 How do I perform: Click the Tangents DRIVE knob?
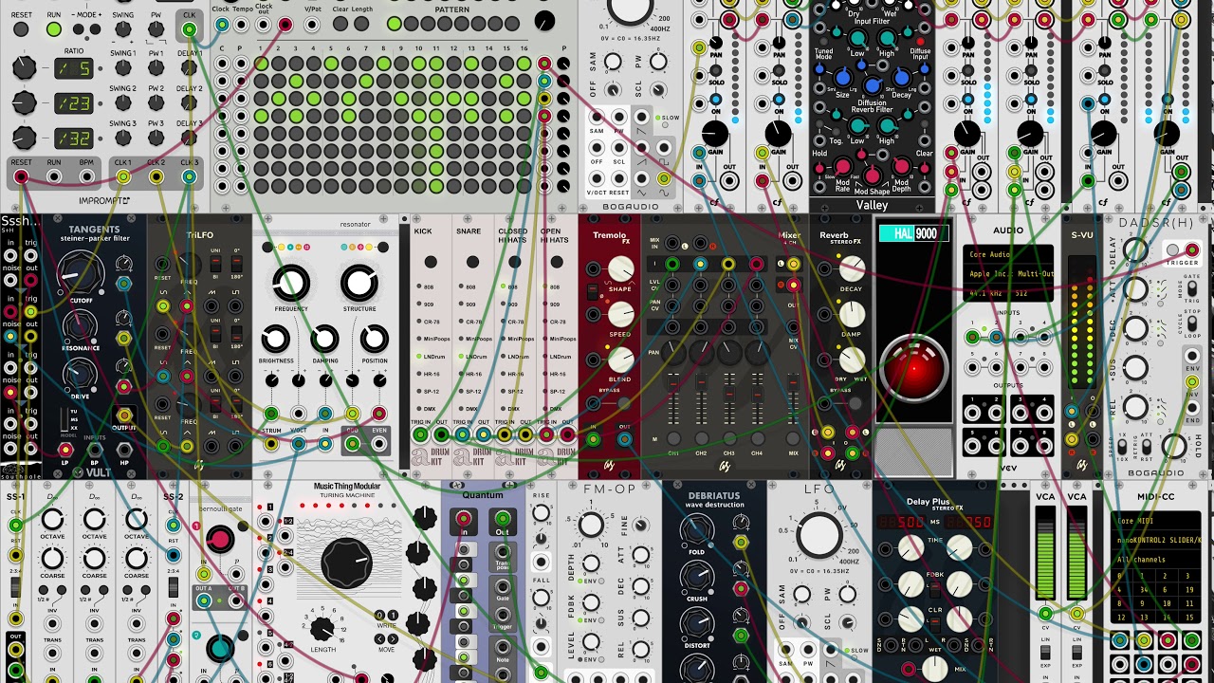click(80, 376)
